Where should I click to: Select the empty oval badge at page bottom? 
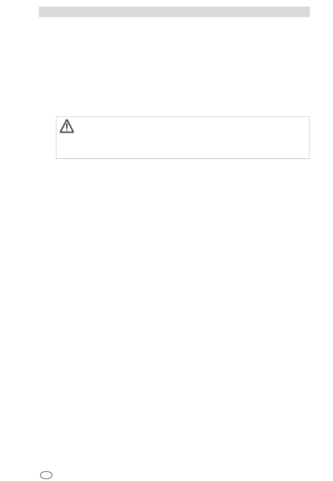pos(46,475)
